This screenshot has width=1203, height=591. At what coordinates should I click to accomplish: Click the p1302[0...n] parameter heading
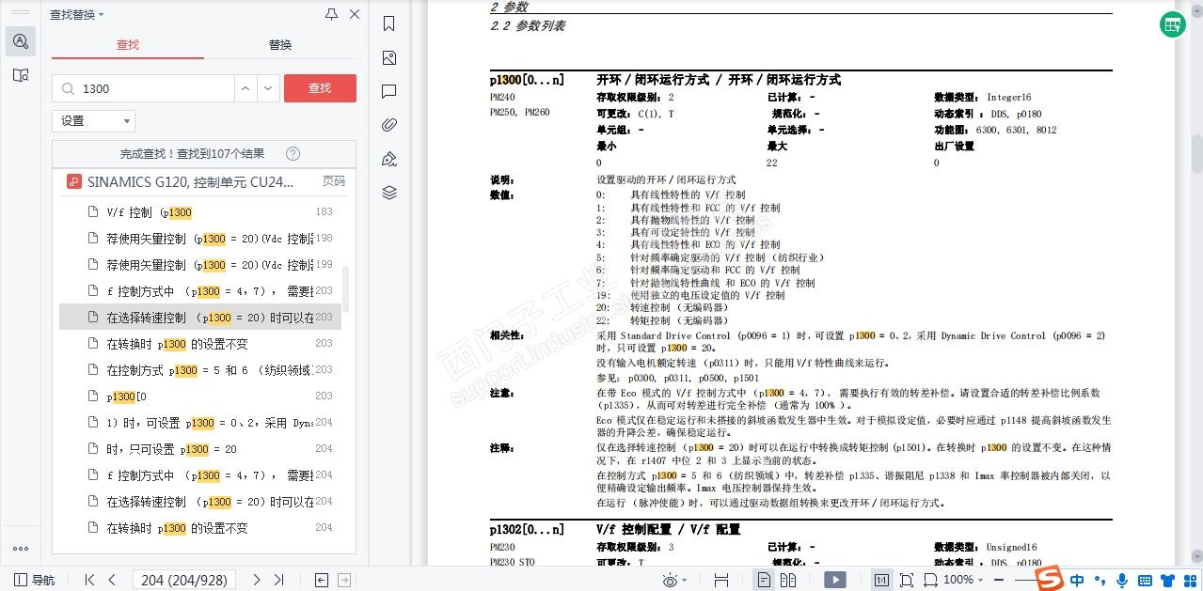[527, 529]
